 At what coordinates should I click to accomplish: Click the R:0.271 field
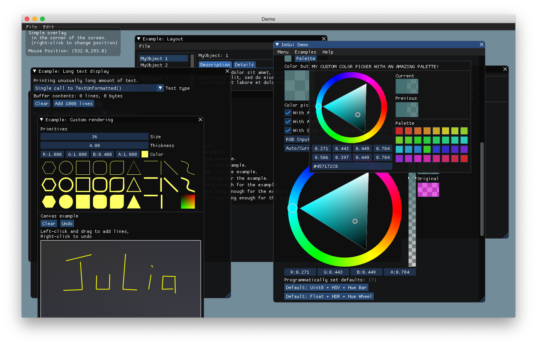(x=300, y=272)
